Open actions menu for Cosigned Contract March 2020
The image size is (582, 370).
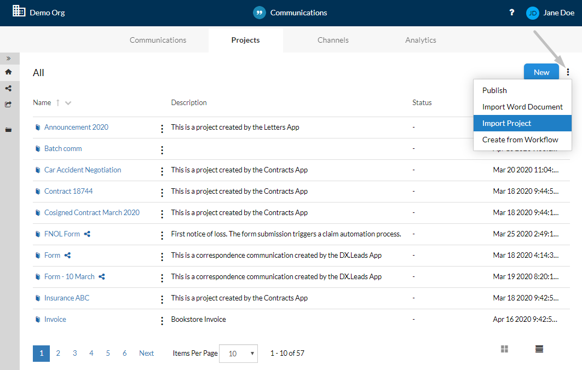pyautogui.click(x=162, y=214)
